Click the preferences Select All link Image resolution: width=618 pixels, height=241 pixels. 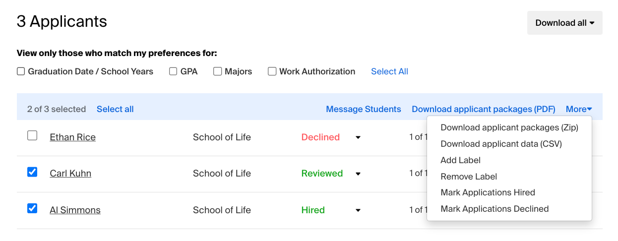[389, 71]
